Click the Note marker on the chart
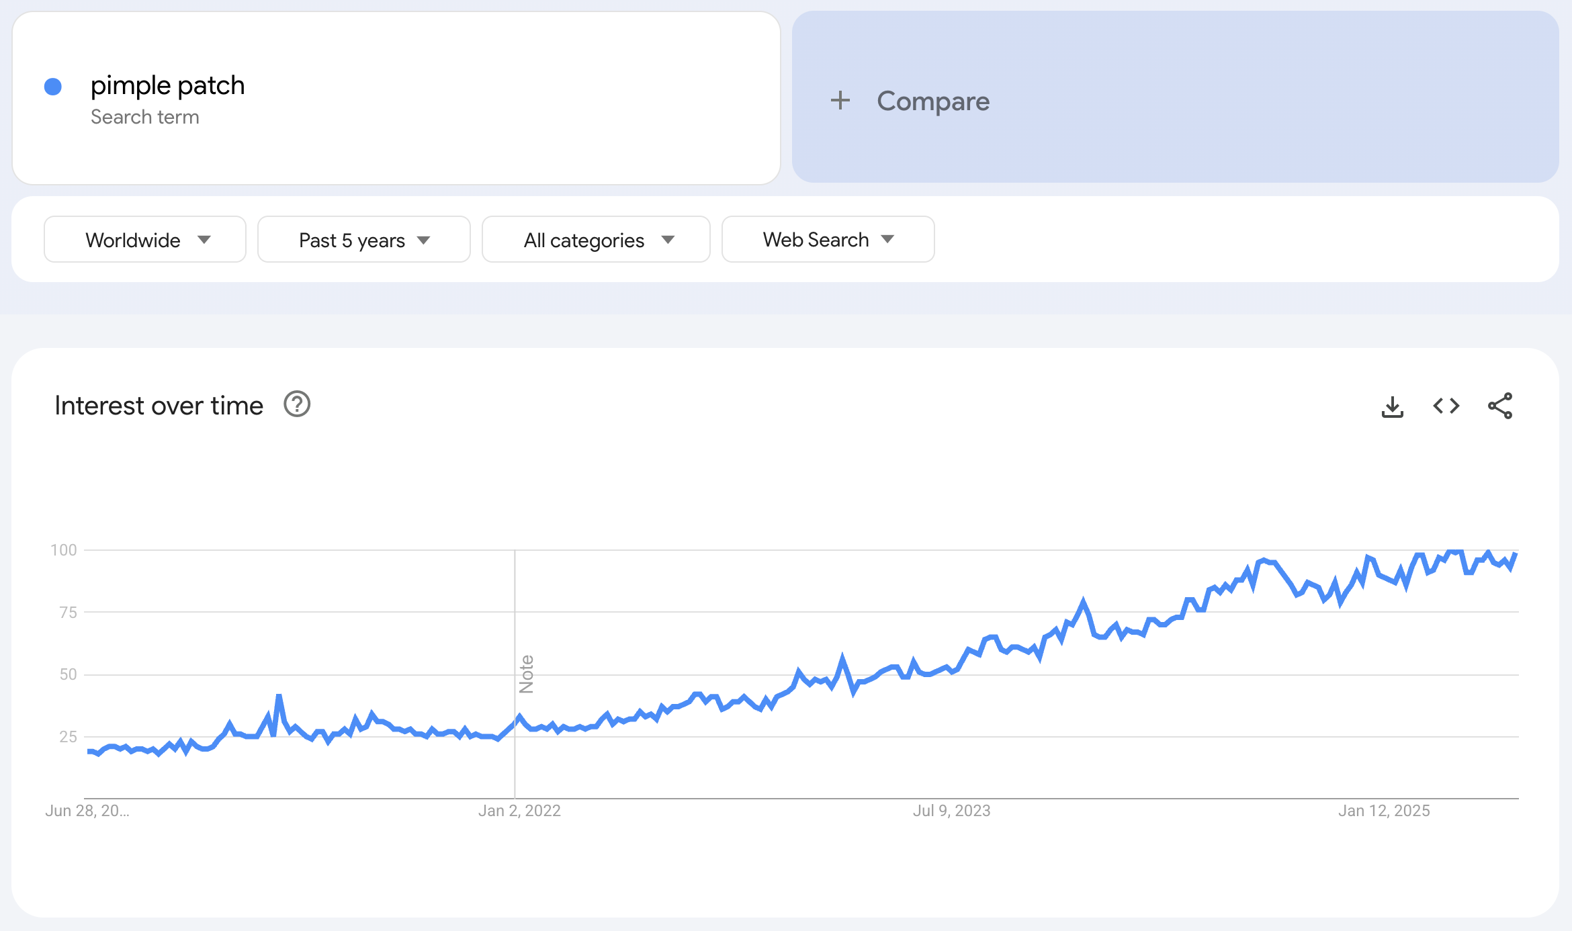 [x=526, y=674]
